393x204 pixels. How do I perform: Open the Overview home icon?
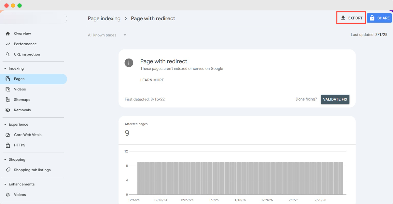pos(7,33)
